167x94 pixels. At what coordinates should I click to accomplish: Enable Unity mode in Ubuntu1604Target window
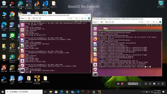coord(113,22)
